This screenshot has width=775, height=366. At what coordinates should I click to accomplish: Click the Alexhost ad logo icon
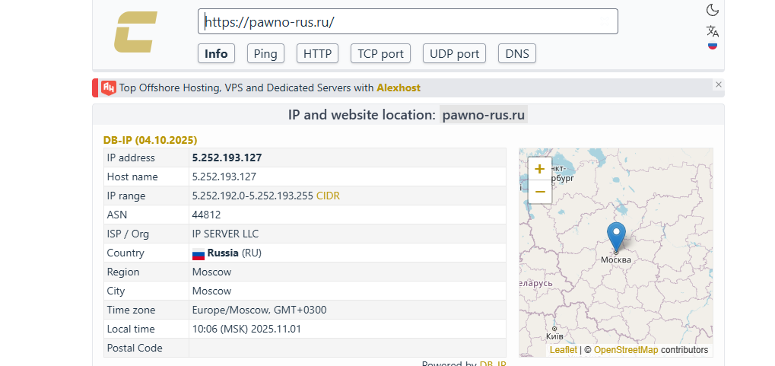click(108, 88)
